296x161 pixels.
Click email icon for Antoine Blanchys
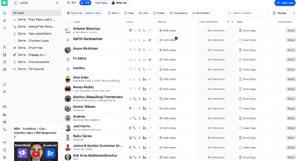coord(130,30)
